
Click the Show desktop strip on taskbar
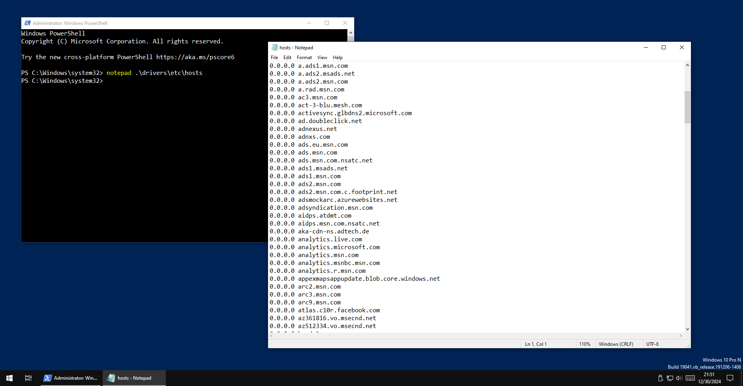point(741,378)
